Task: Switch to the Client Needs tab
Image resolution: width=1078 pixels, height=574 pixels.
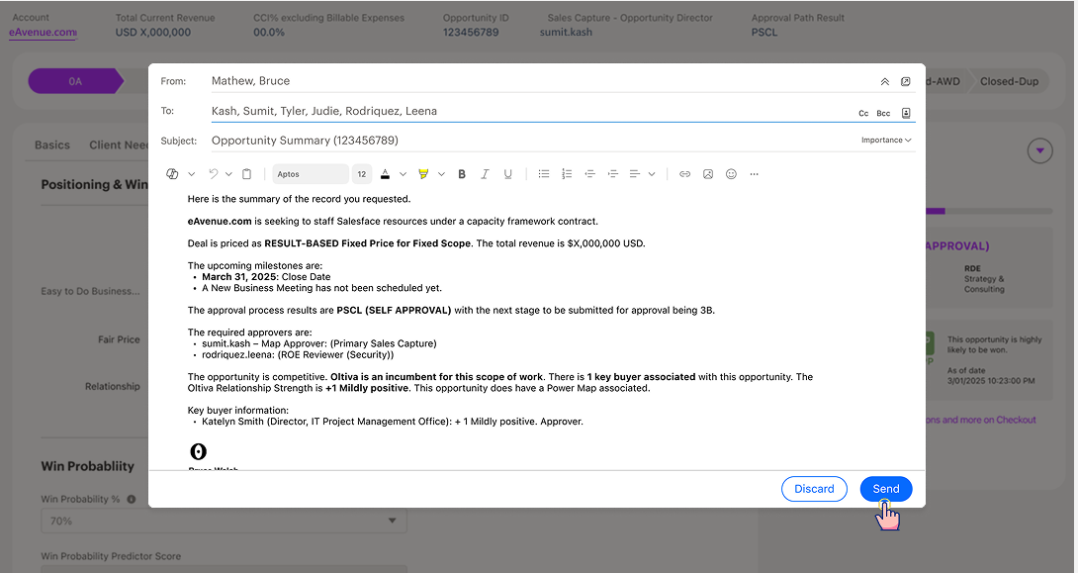Action: tap(119, 144)
